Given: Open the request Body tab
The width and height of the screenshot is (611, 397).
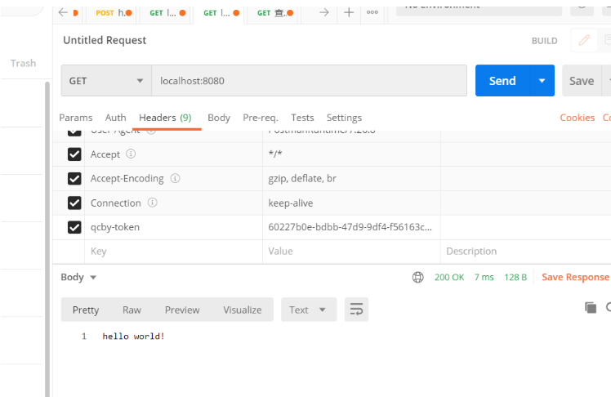Looking at the screenshot, I should pyautogui.click(x=219, y=118).
